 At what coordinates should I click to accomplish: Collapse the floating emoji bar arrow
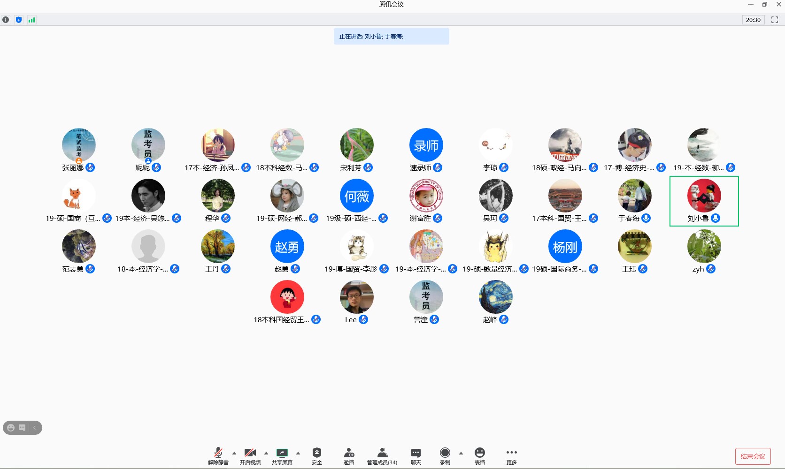[x=35, y=428]
